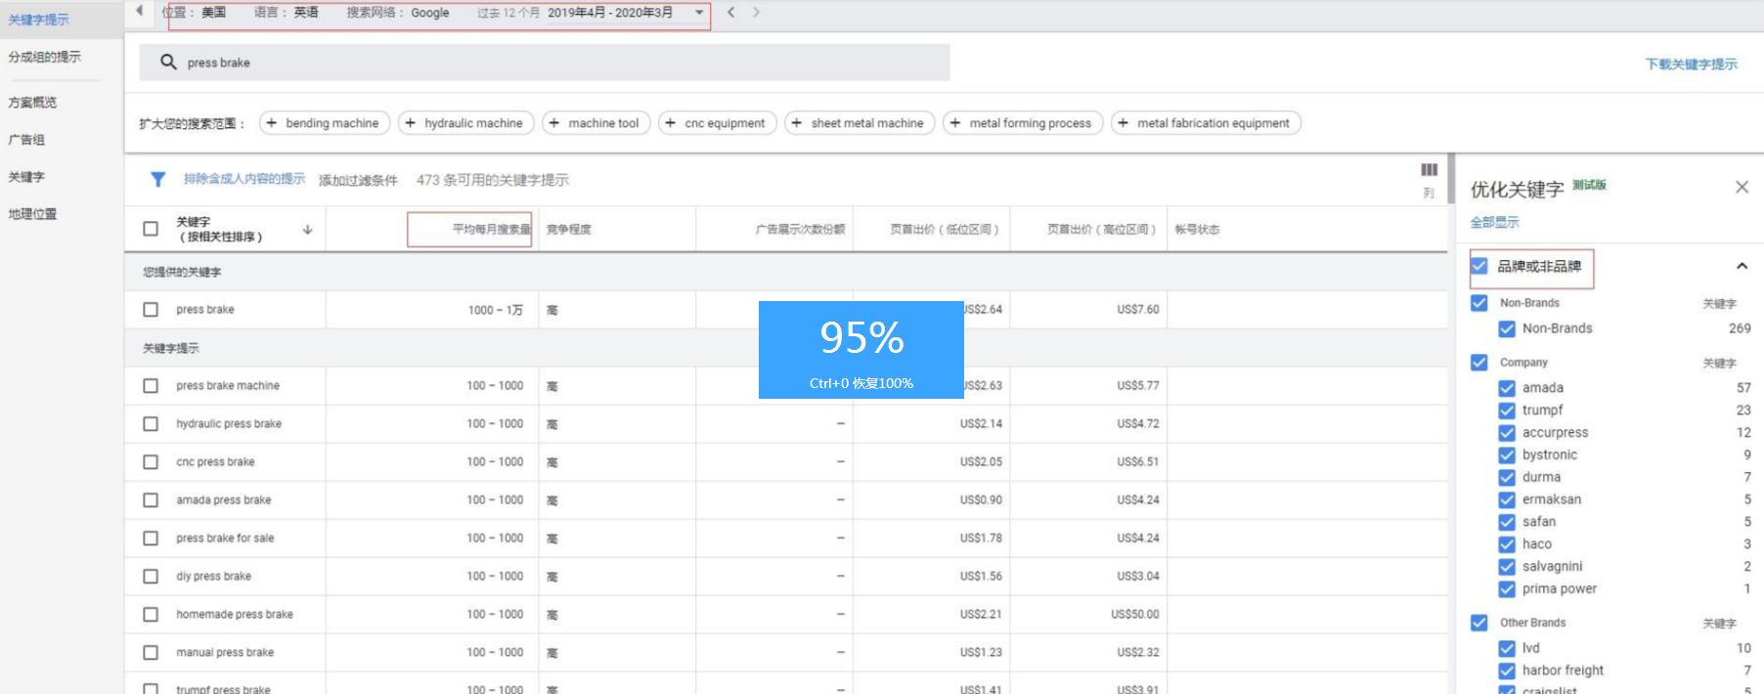Viewport: 1764px width, 694px height.
Task: Click the press brake search field
Action: tap(545, 63)
